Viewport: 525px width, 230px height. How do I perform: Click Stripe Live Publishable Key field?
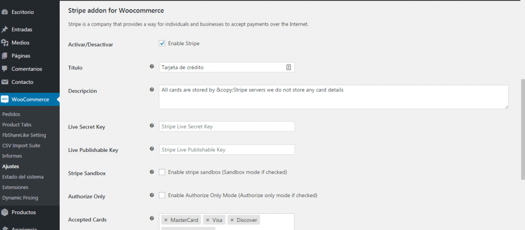pyautogui.click(x=227, y=150)
